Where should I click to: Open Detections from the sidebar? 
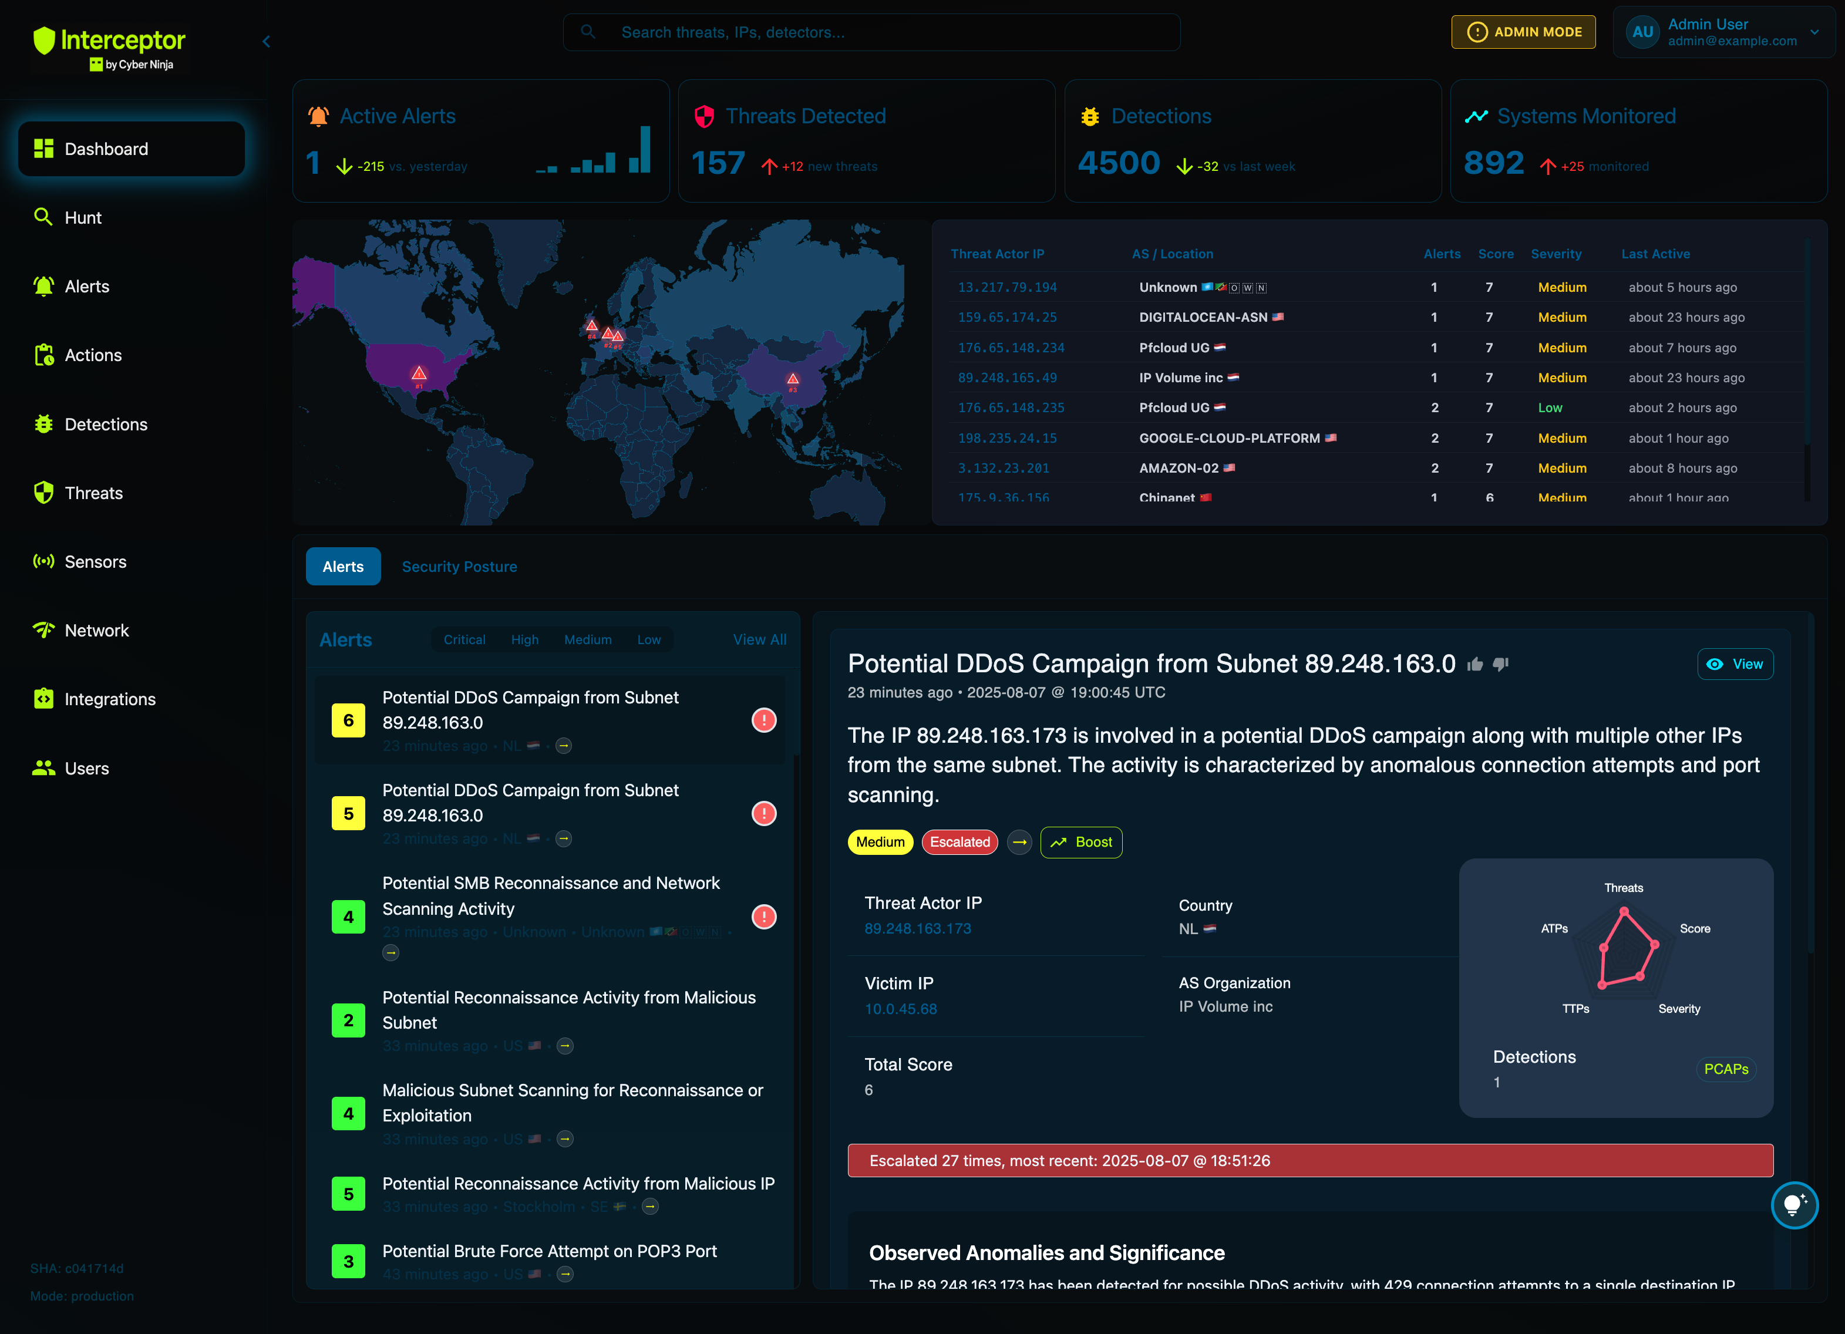click(x=106, y=424)
